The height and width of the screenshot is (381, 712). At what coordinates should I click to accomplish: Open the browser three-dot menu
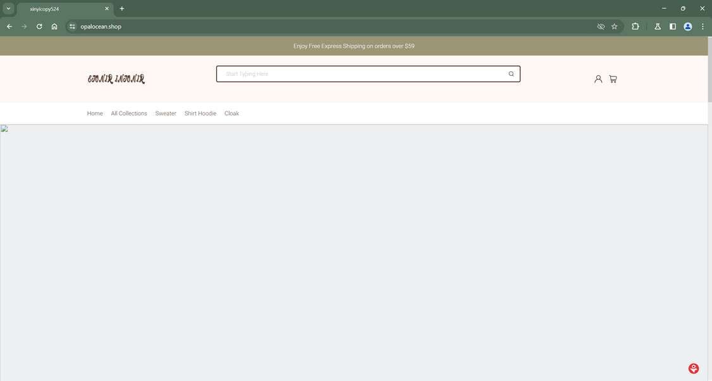(702, 26)
